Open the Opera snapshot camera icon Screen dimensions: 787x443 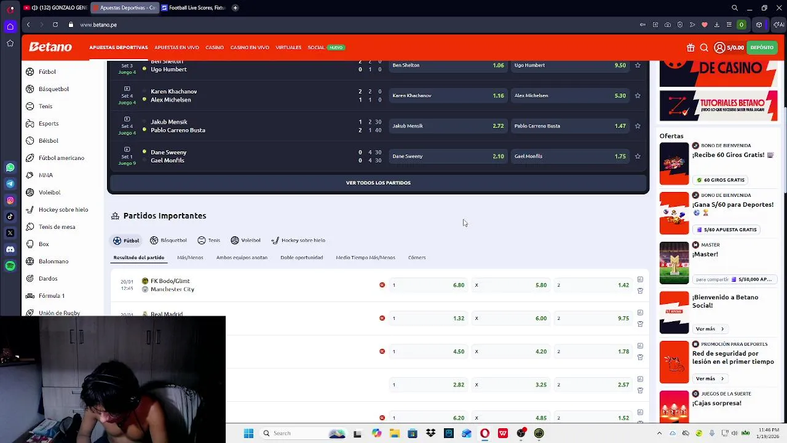coord(668,25)
